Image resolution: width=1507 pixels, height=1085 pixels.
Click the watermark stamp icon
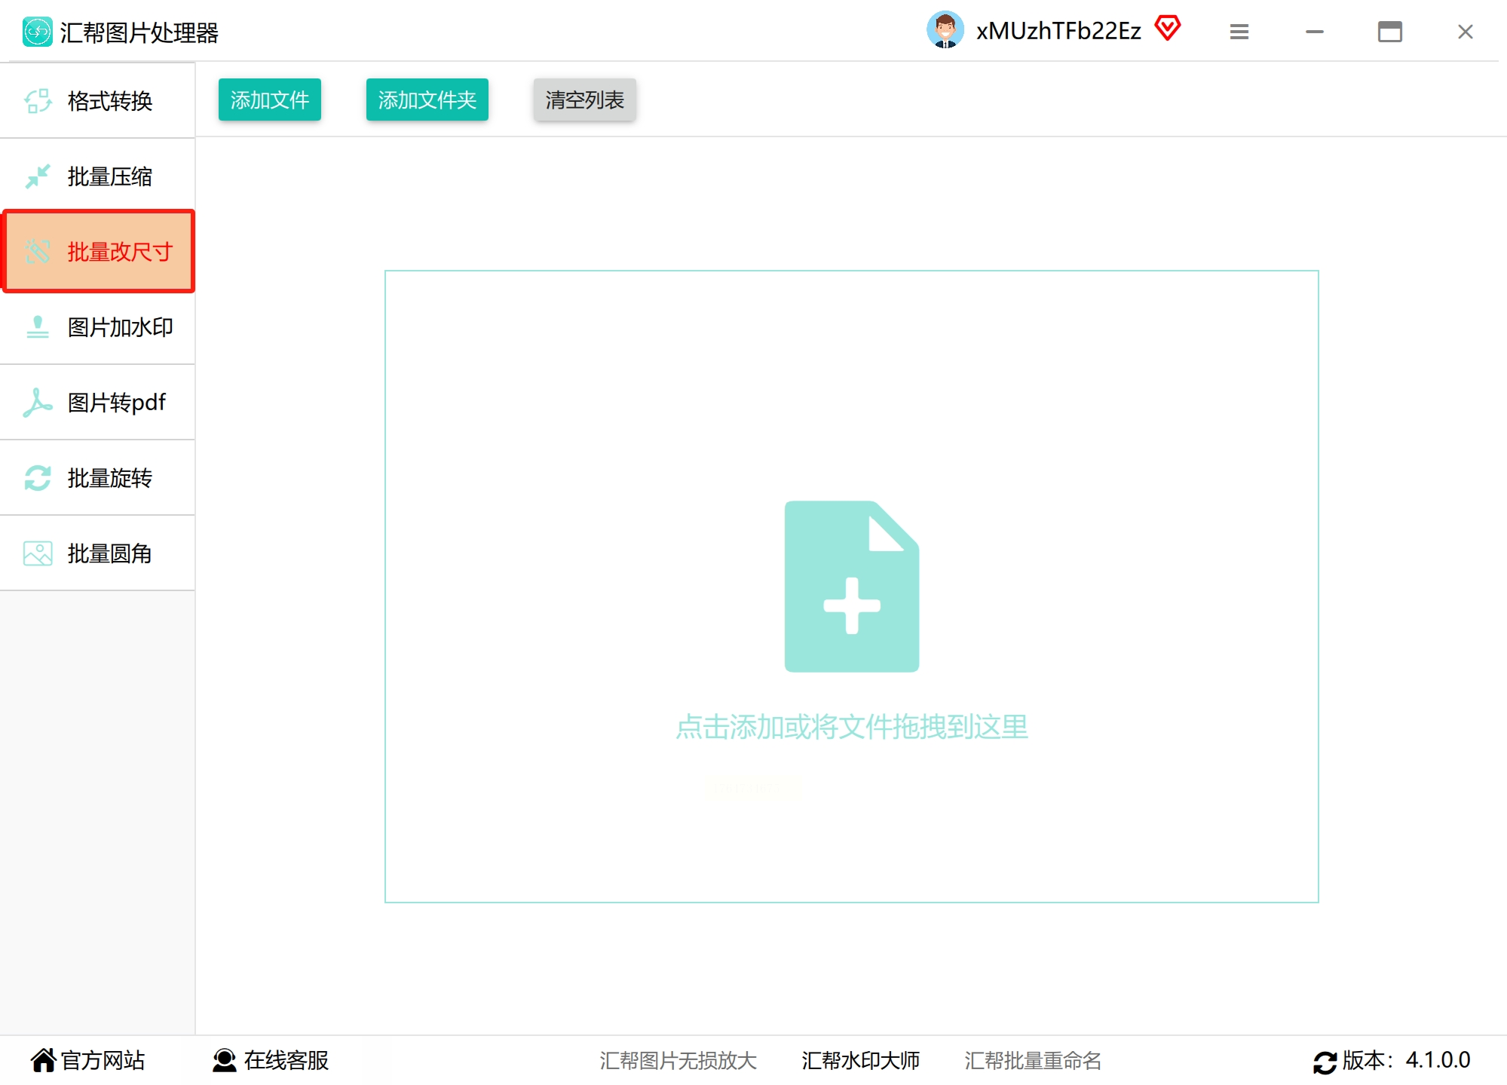[38, 327]
